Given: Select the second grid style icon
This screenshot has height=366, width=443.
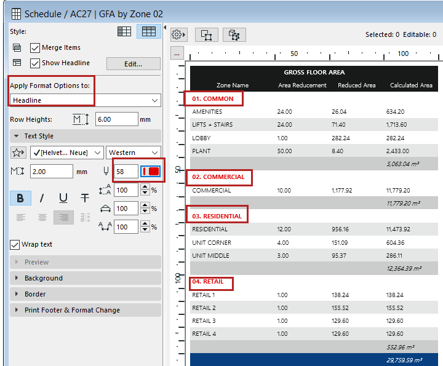Looking at the screenshot, I should click(149, 31).
